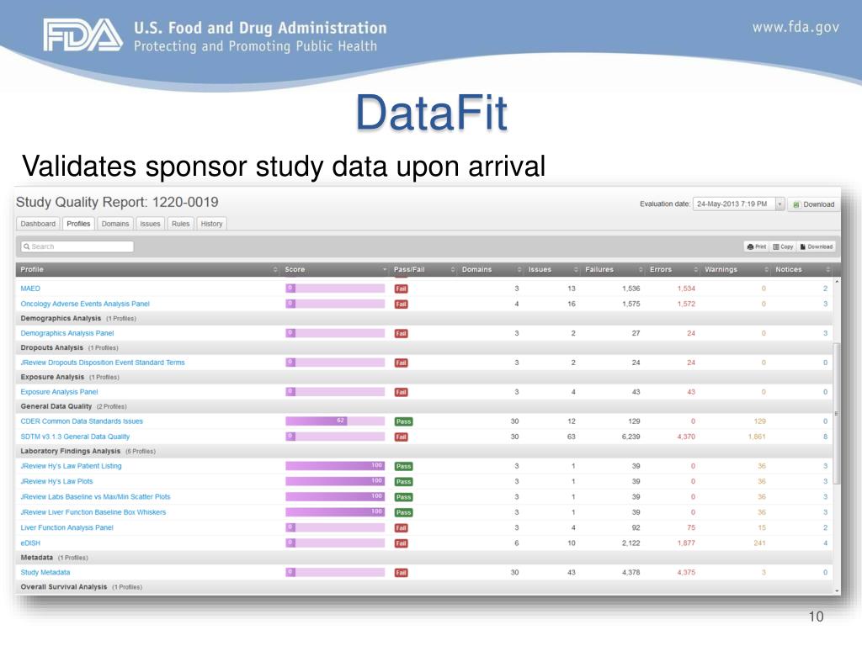Open JReview Labs Baseline vs Max/Min Scatter Plots
Screen dimensions: 862x646
pos(96,496)
